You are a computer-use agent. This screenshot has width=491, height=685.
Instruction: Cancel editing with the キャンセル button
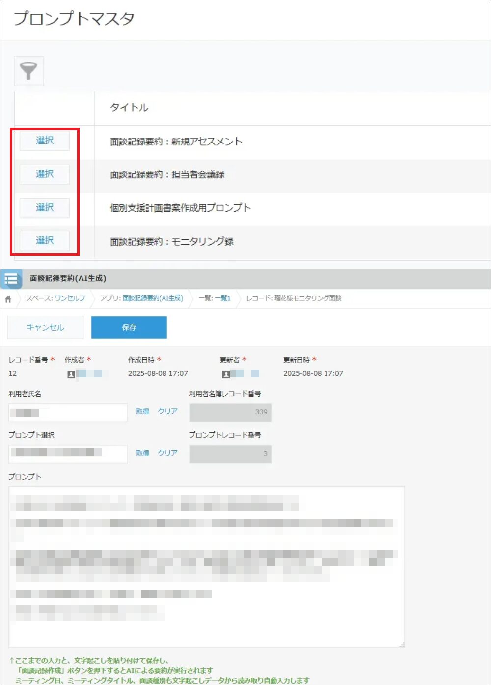(45, 327)
